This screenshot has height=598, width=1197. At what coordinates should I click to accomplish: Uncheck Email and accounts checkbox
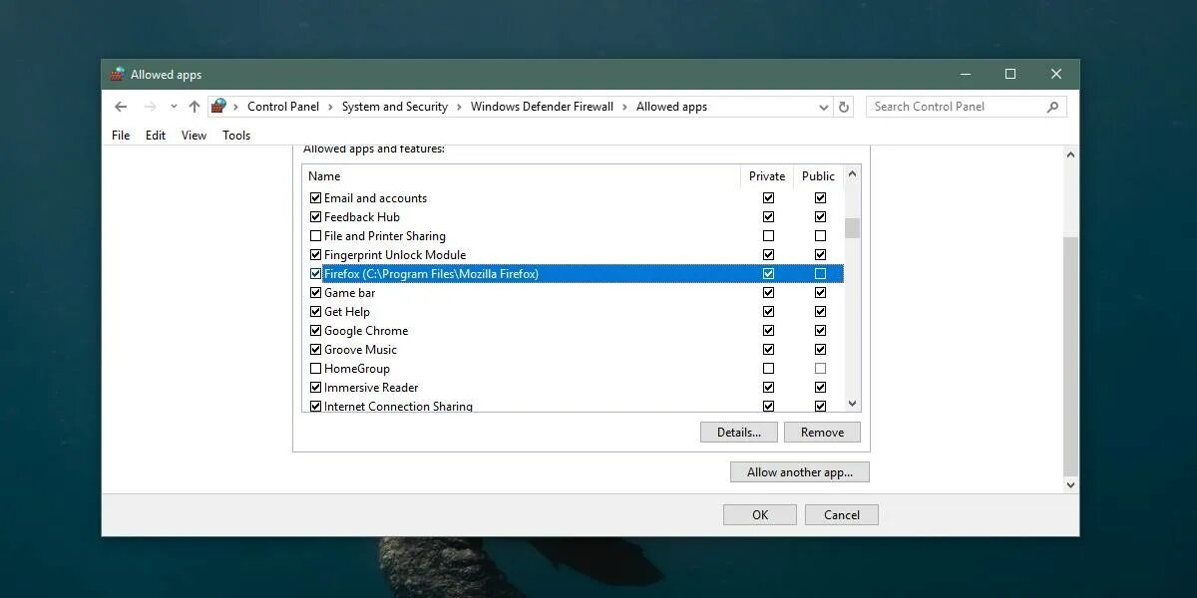315,198
